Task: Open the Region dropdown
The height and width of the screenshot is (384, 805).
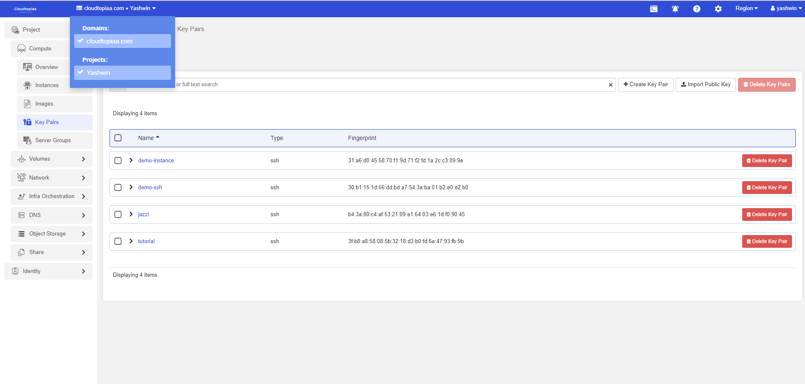Action: [746, 8]
